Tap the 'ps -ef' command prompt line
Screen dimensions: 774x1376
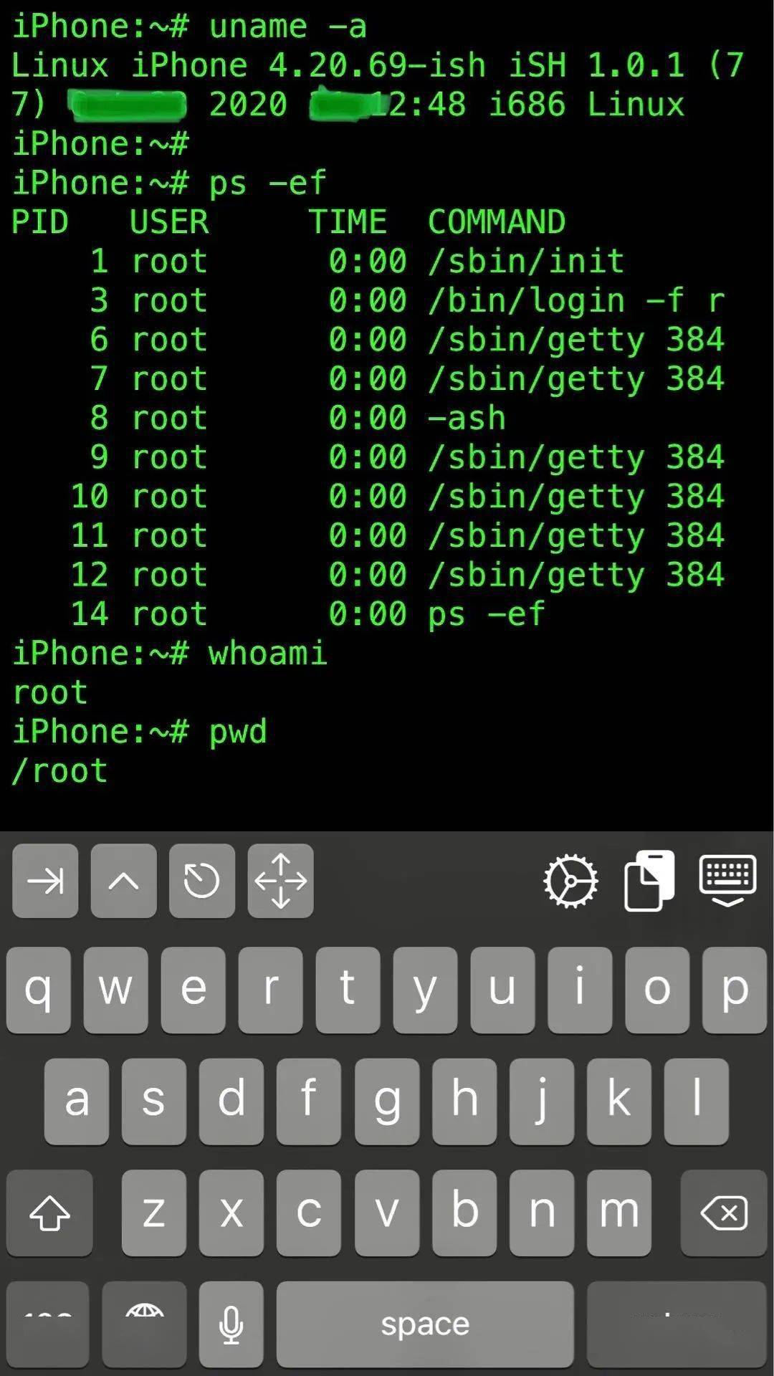tap(170, 183)
